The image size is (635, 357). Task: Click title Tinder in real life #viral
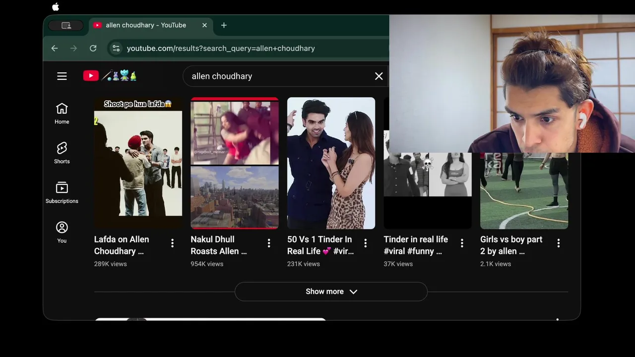(x=416, y=245)
